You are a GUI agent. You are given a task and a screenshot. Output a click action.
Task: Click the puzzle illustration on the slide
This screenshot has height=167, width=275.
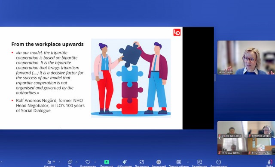pyautogui.click(x=131, y=78)
